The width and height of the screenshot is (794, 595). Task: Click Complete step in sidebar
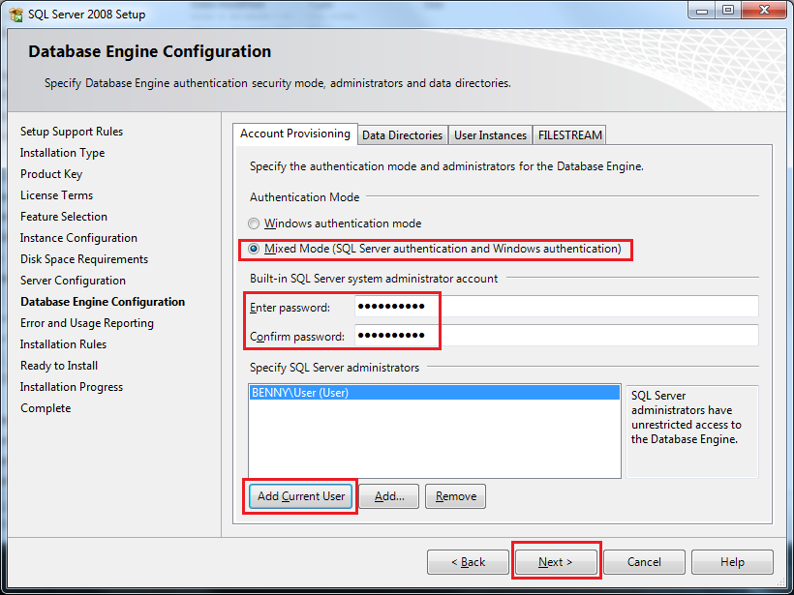click(46, 408)
